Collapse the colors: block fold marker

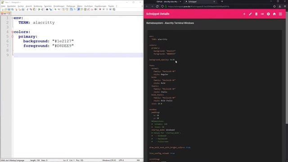(x=13, y=32)
